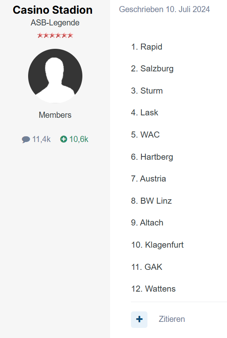Click the red star rating row
This screenshot has height=338, width=227.
point(55,35)
